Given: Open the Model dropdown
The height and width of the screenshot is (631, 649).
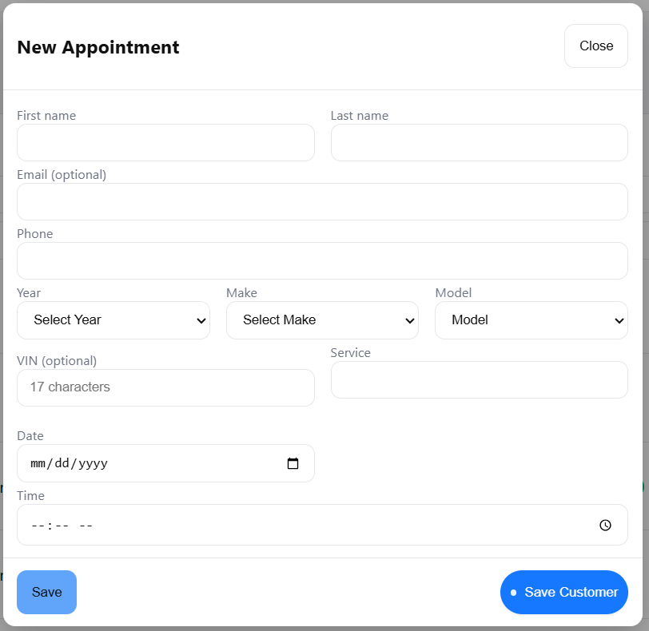Looking at the screenshot, I should 531,320.
